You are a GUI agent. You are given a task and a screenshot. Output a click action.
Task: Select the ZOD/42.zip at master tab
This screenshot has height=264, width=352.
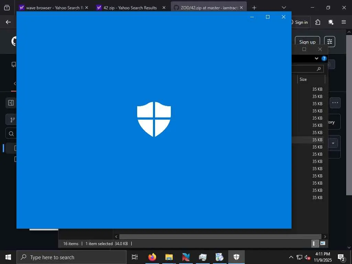click(x=209, y=8)
